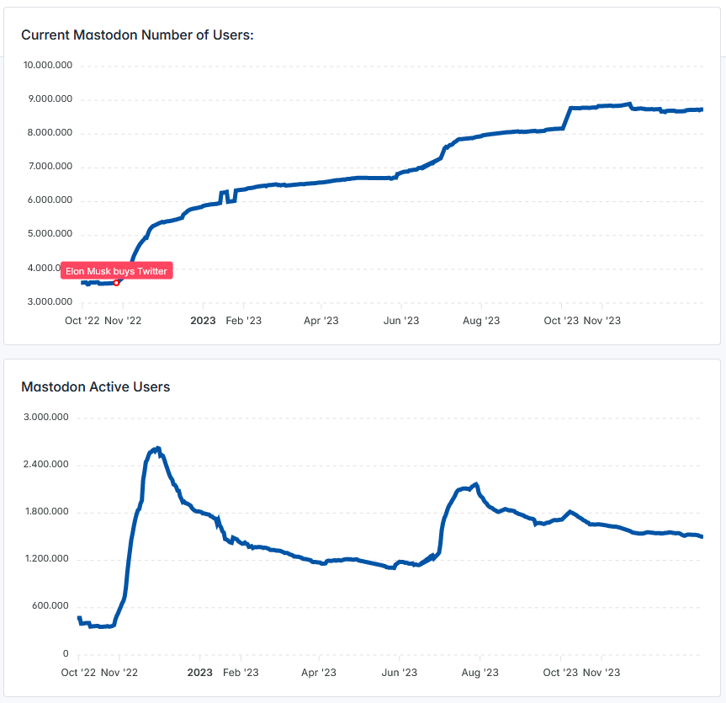Select the 1.800.000 axis label
726x703 pixels.
point(47,512)
